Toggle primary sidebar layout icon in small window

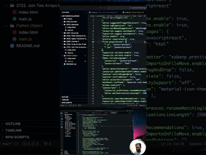[x=128, y=110]
